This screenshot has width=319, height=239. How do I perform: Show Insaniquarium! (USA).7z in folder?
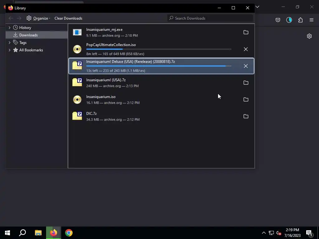246,83
